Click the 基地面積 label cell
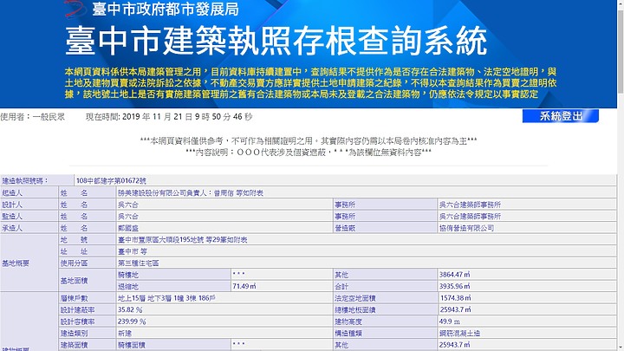Viewport: 624px width, 351px height. (88, 281)
